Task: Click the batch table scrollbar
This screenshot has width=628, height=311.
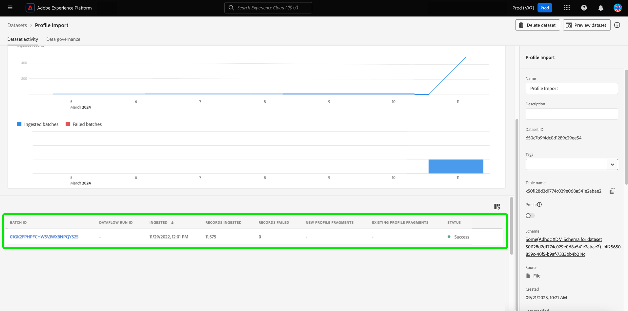Action: tap(511, 226)
